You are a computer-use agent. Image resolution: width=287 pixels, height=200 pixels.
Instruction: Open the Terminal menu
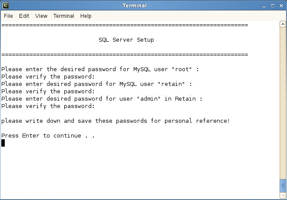(64, 16)
